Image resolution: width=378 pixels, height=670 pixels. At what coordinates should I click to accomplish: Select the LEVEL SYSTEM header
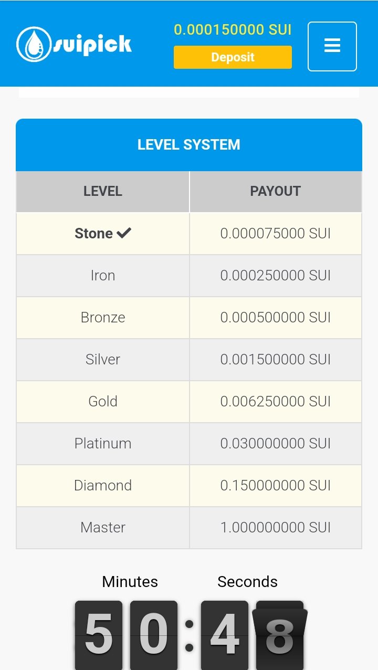click(x=189, y=145)
